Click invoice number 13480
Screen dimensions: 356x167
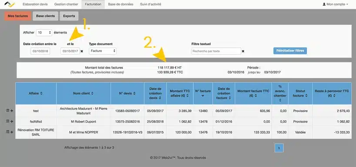coord(203,111)
